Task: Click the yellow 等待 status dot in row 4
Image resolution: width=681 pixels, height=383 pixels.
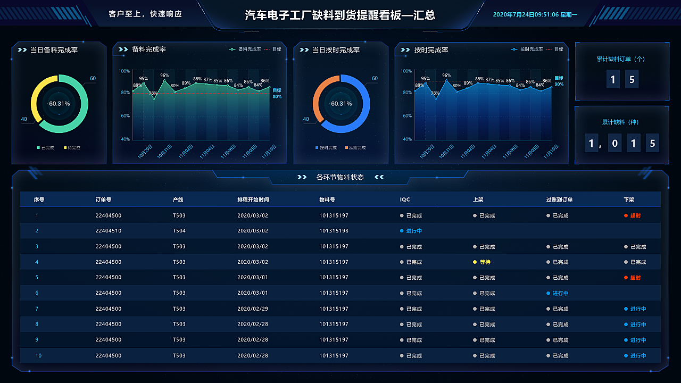Action: pyautogui.click(x=475, y=262)
